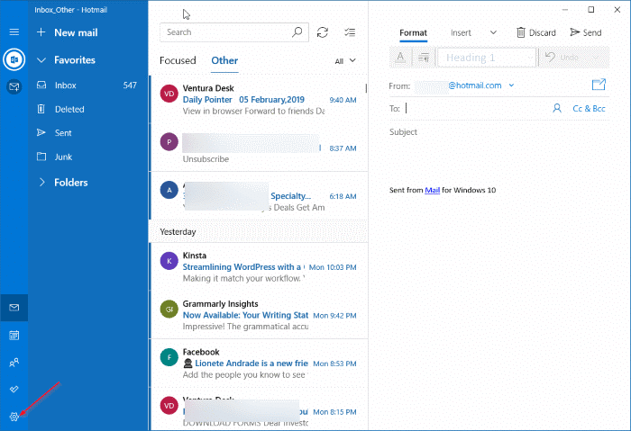Screen dimensions: 631x431
Task: Select the Outlook account avatar icon
Action: tap(14, 60)
